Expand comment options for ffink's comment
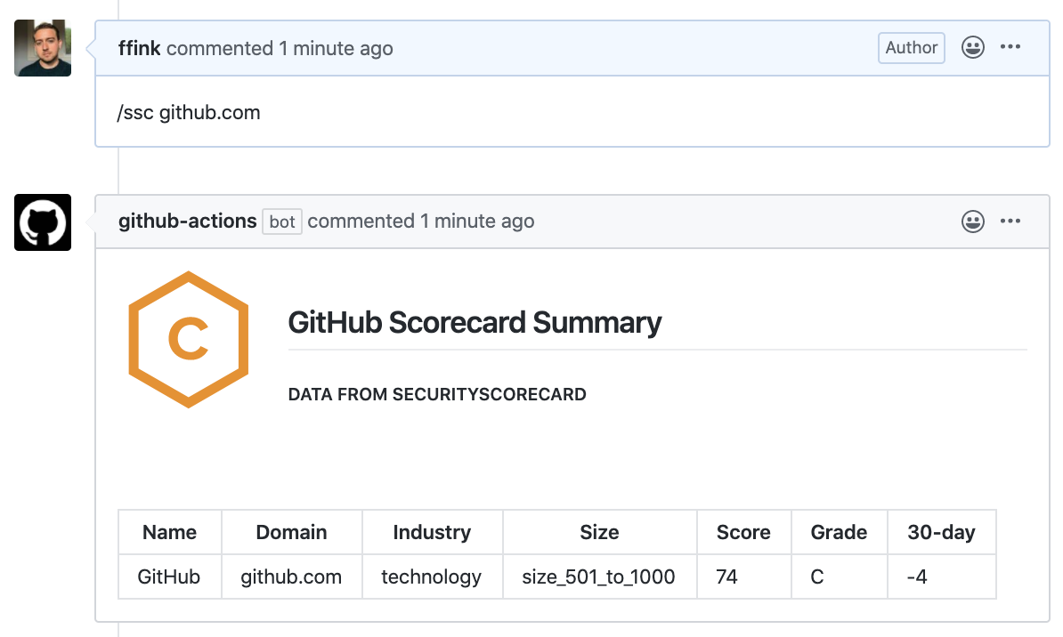The height and width of the screenshot is (637, 1063). pyautogui.click(x=1010, y=48)
